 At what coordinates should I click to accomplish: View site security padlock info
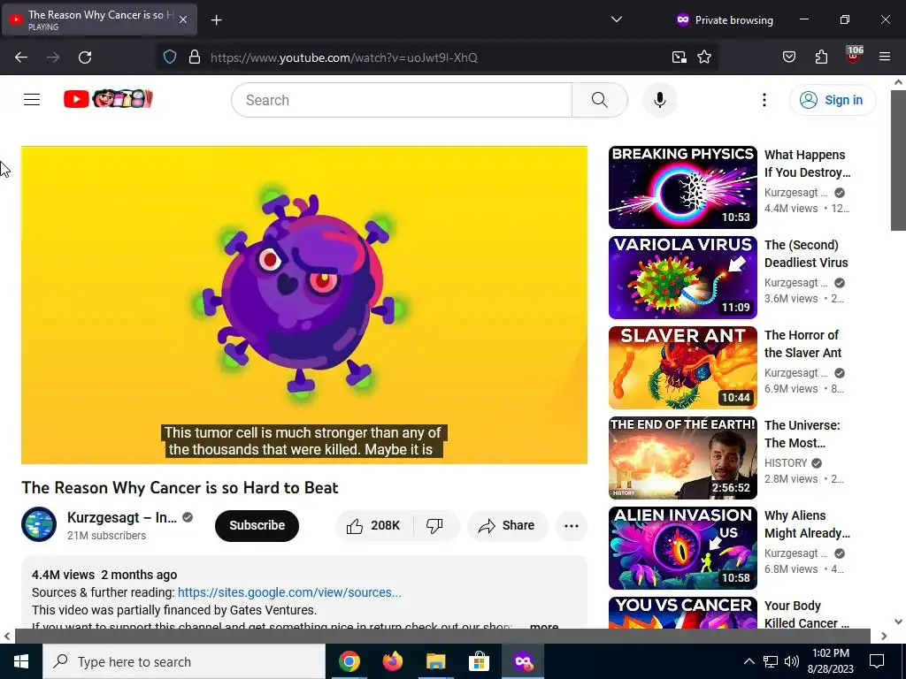click(x=195, y=57)
